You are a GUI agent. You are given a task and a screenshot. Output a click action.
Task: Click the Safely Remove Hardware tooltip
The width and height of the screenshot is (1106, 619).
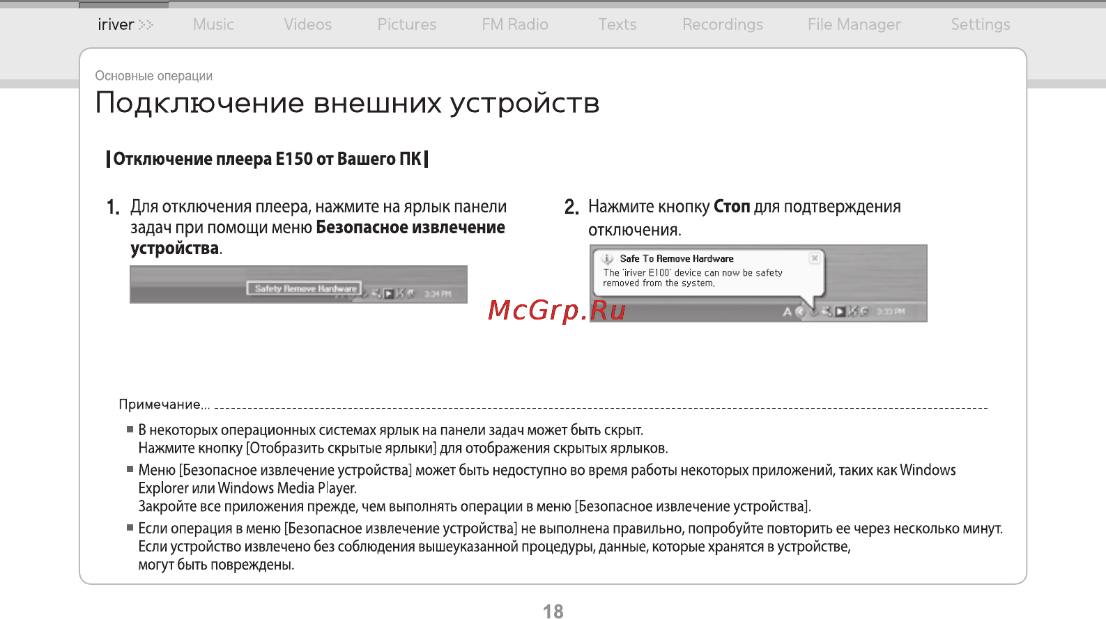[x=304, y=288]
